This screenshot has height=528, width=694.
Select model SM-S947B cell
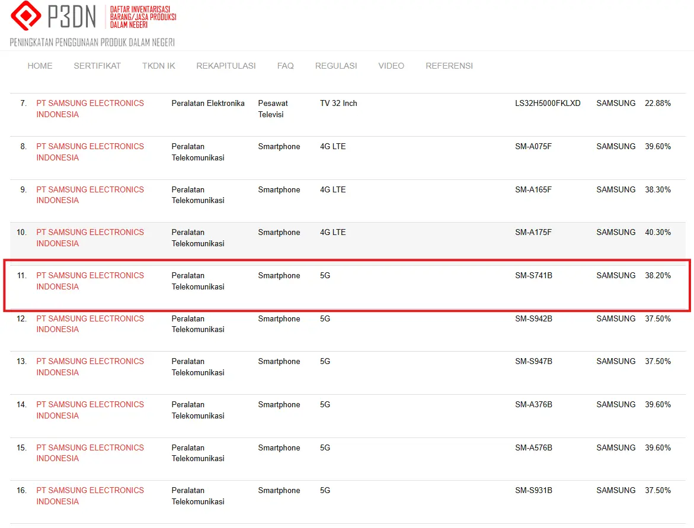[x=533, y=362]
